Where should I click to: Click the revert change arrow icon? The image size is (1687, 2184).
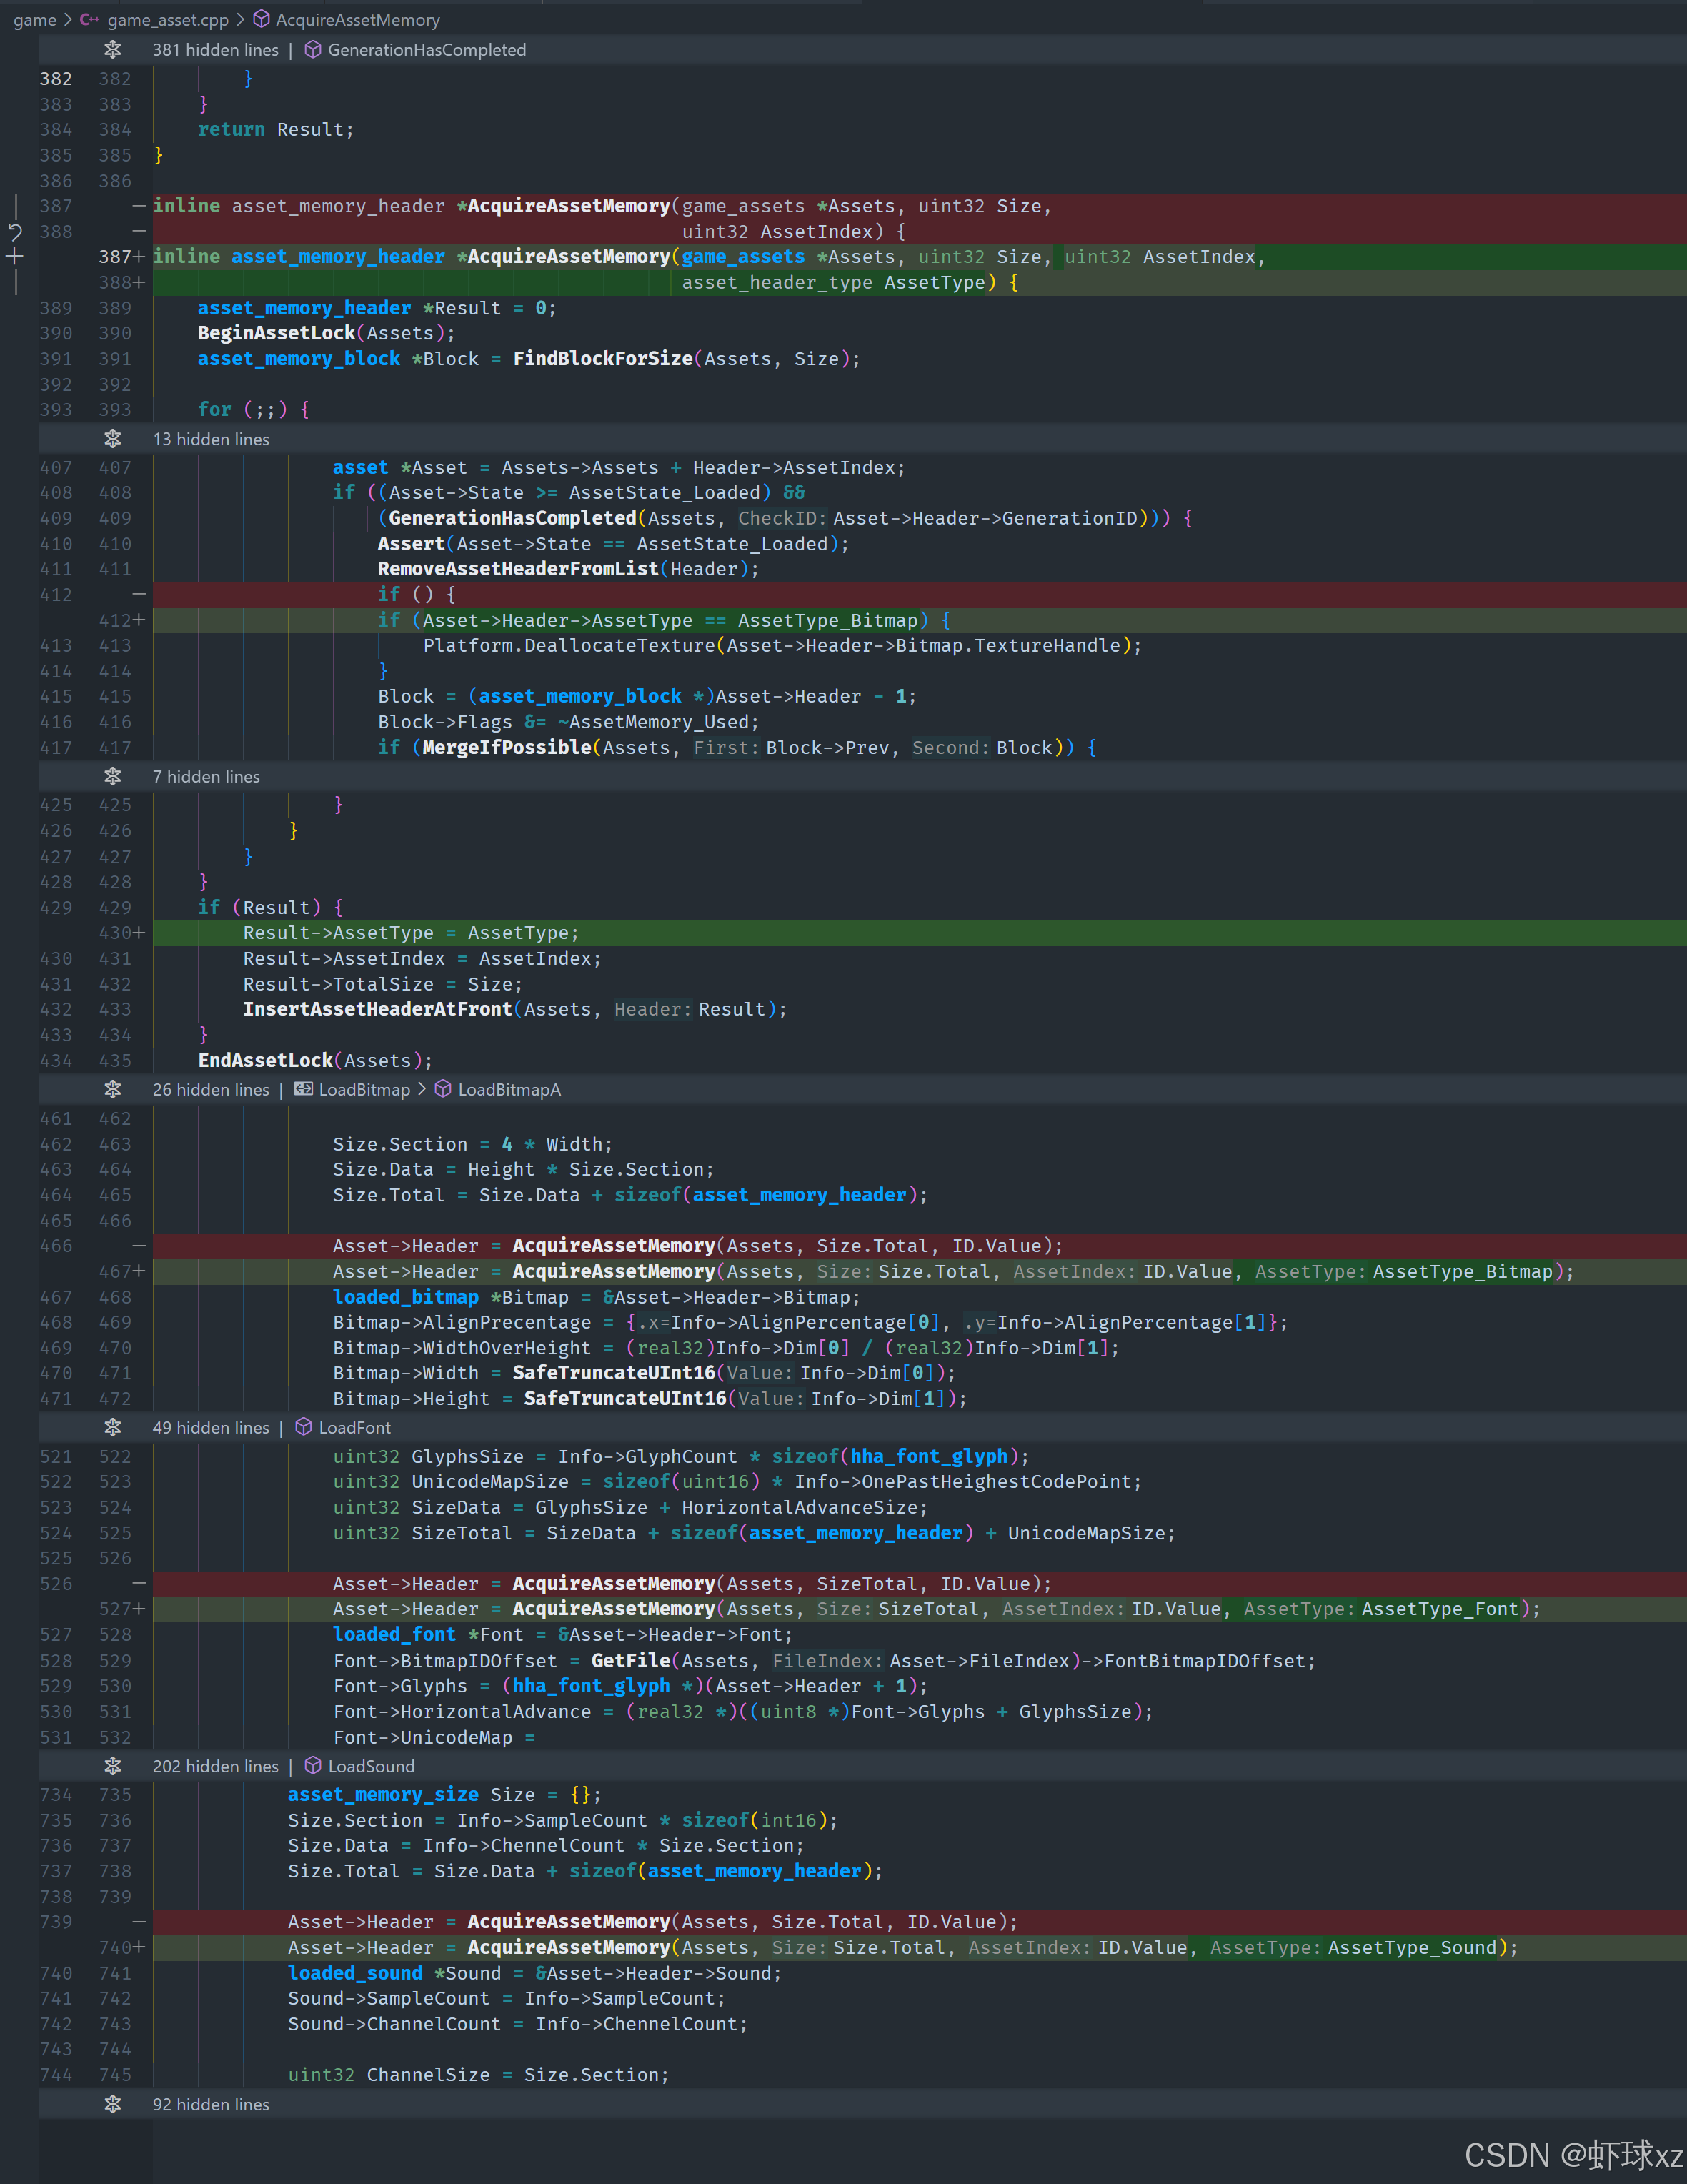(15, 232)
